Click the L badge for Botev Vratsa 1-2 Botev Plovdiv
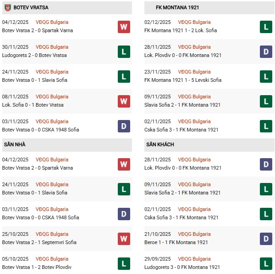The width and height of the screenshot is (275, 274). (x=124, y=263)
